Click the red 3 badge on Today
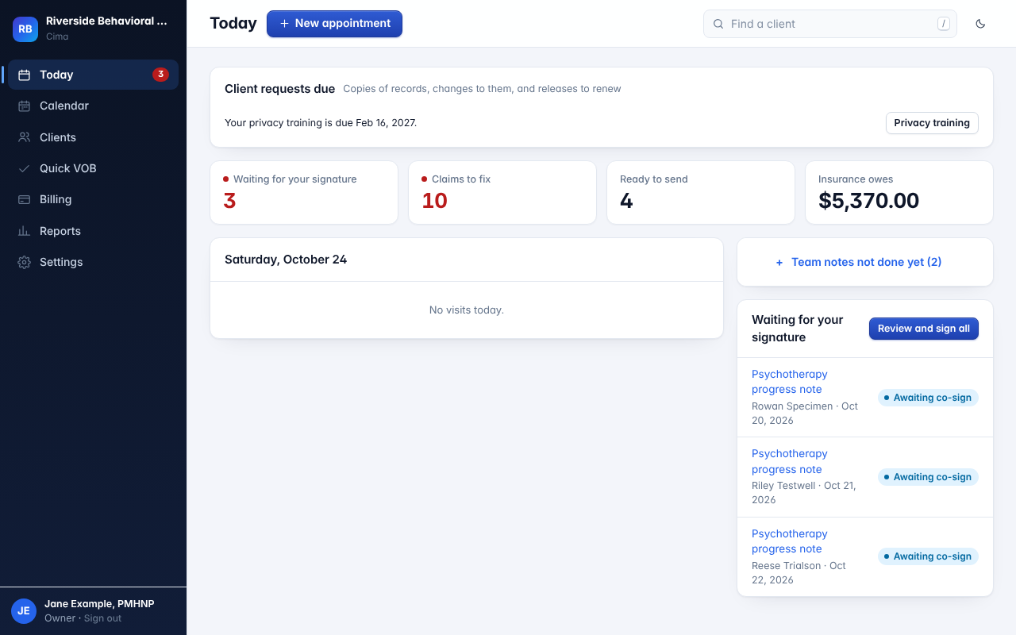 [160, 75]
